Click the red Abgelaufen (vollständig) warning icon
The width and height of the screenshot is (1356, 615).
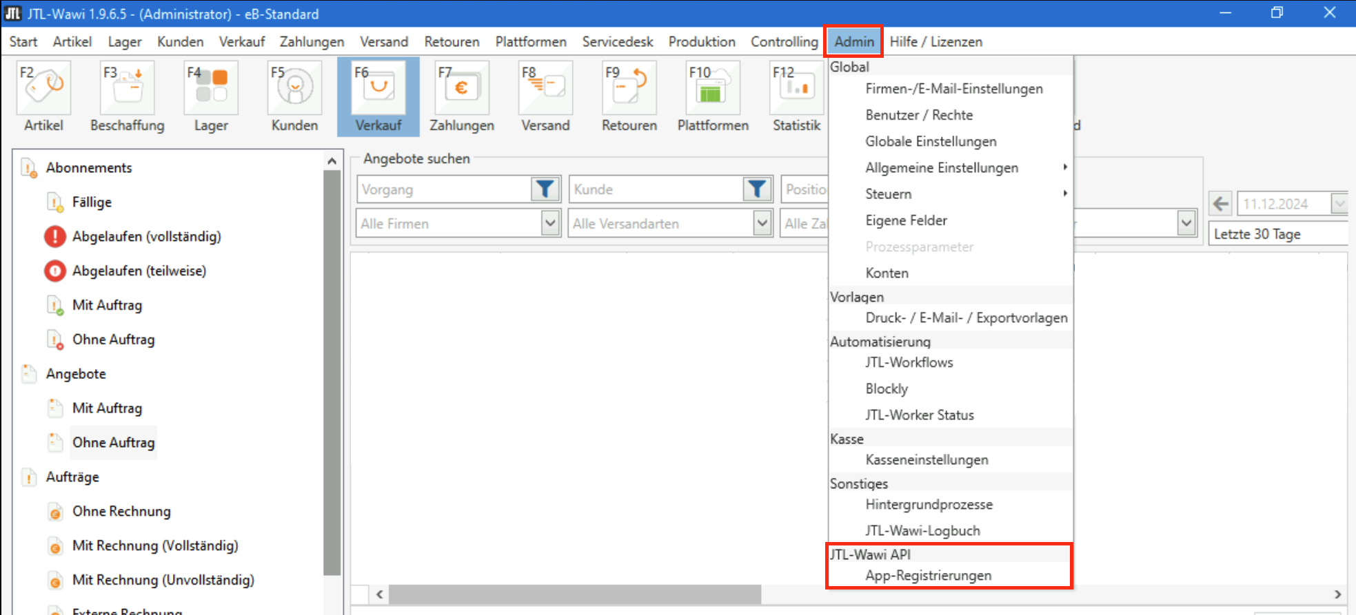[55, 236]
